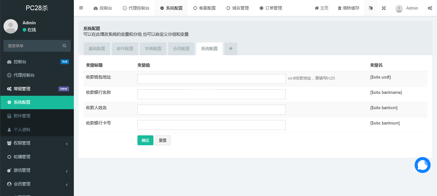This screenshot has height=196, width=437.
Task: Click the language switch icon in top bar
Action: click(x=371, y=8)
